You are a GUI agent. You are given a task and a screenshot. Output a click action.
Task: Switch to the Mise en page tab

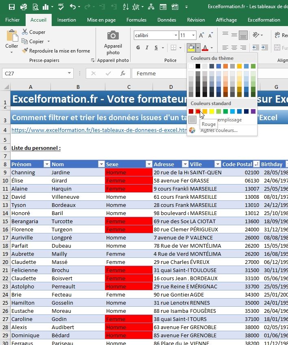point(101,20)
